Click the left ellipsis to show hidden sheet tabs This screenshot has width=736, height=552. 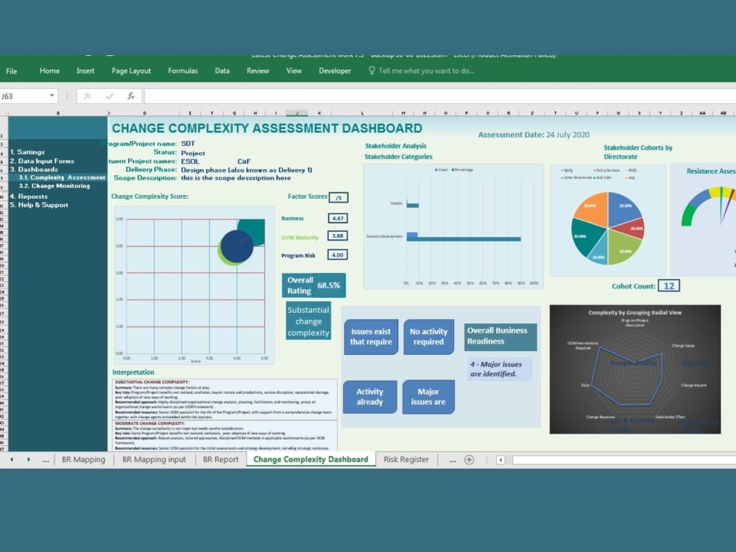45,459
